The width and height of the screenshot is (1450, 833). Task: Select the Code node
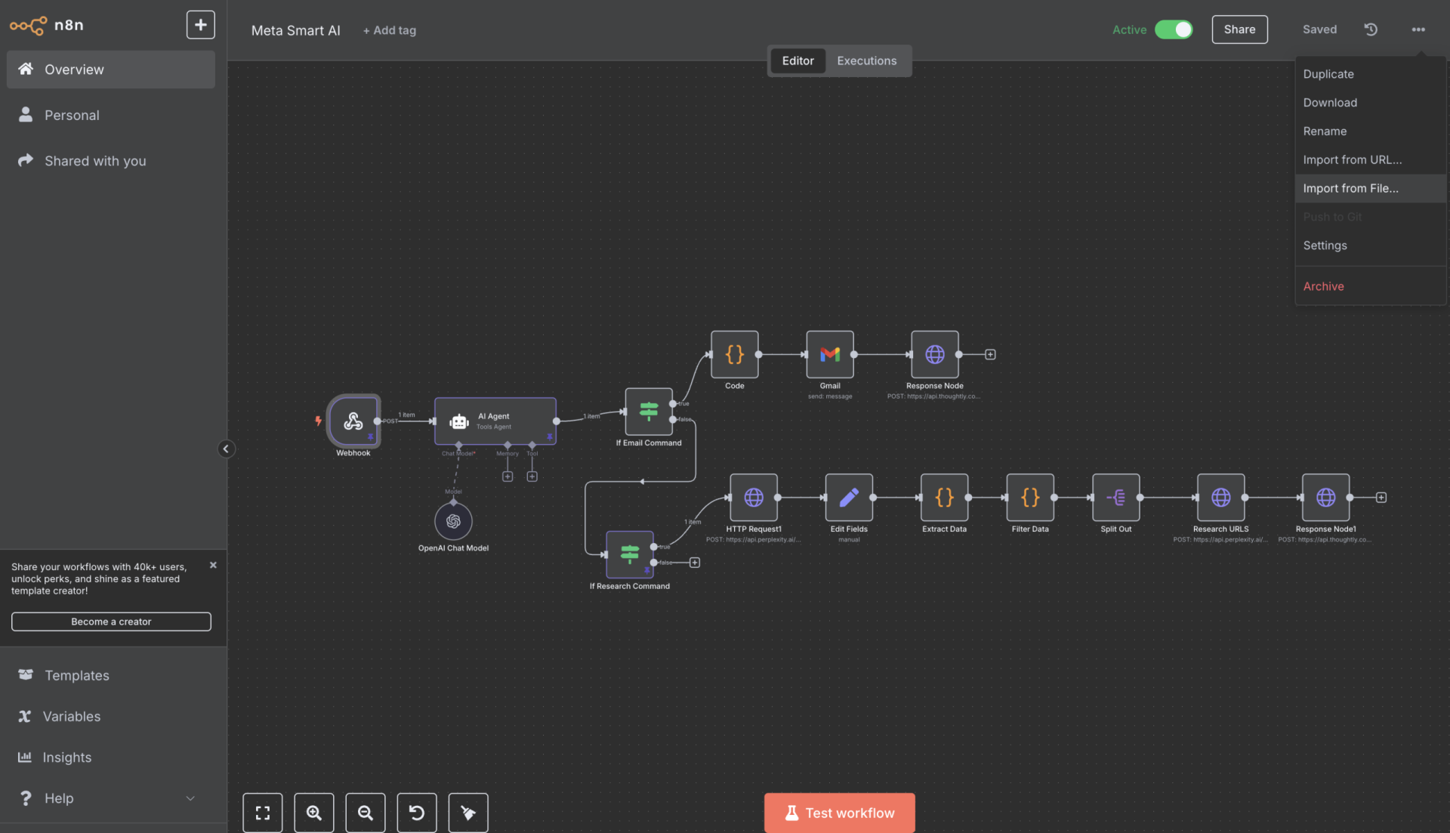(734, 354)
